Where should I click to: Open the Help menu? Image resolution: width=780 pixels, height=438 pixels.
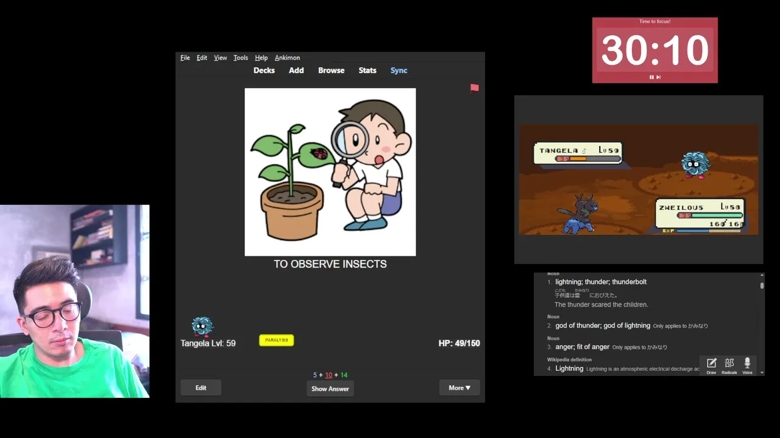pos(261,58)
